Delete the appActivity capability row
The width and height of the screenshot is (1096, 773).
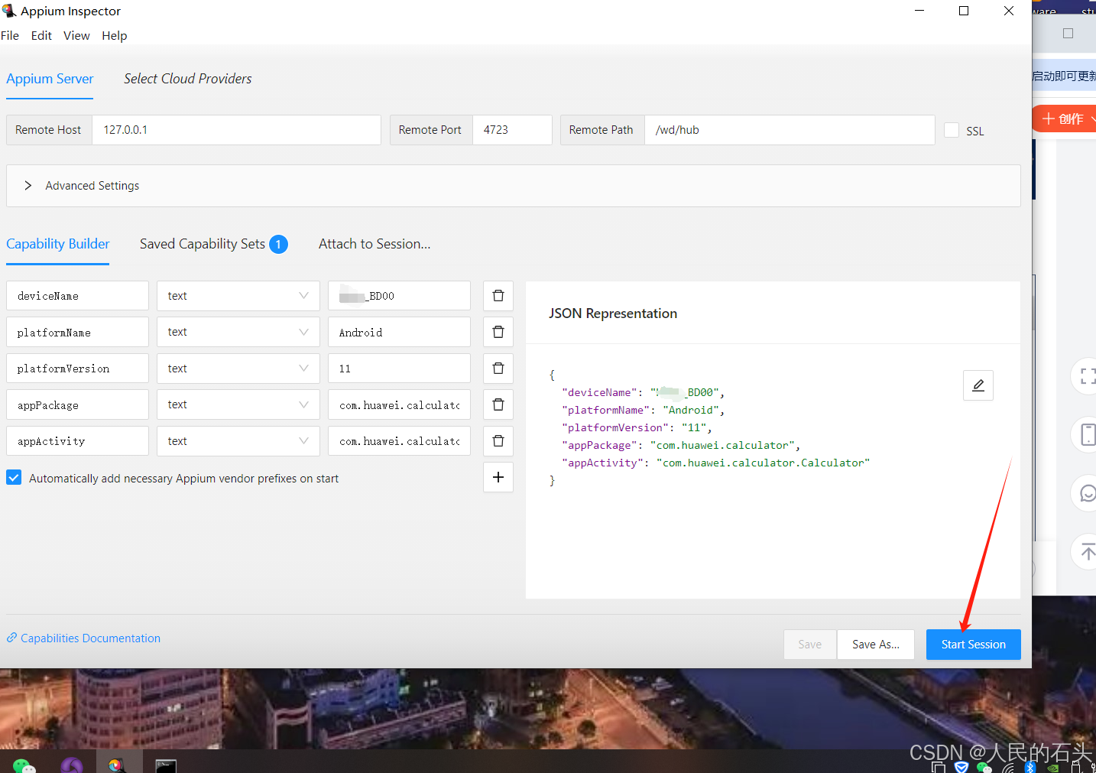click(498, 441)
